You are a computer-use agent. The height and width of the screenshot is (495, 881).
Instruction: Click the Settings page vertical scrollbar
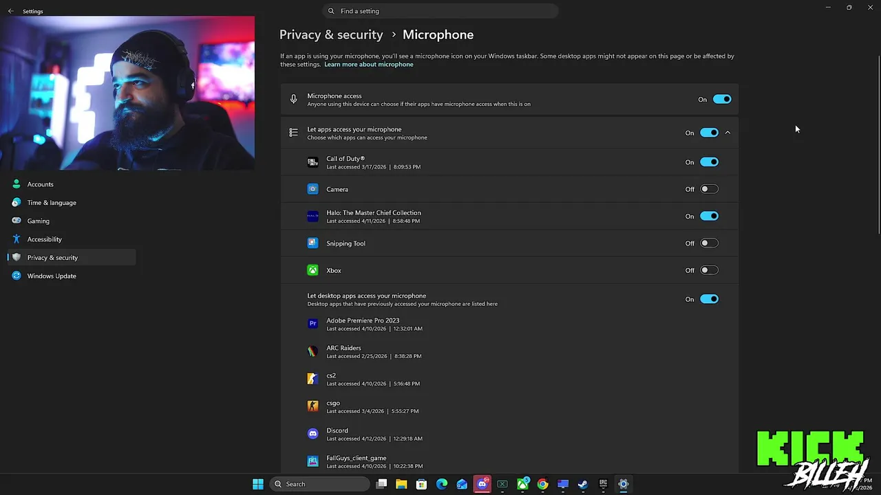click(878, 144)
